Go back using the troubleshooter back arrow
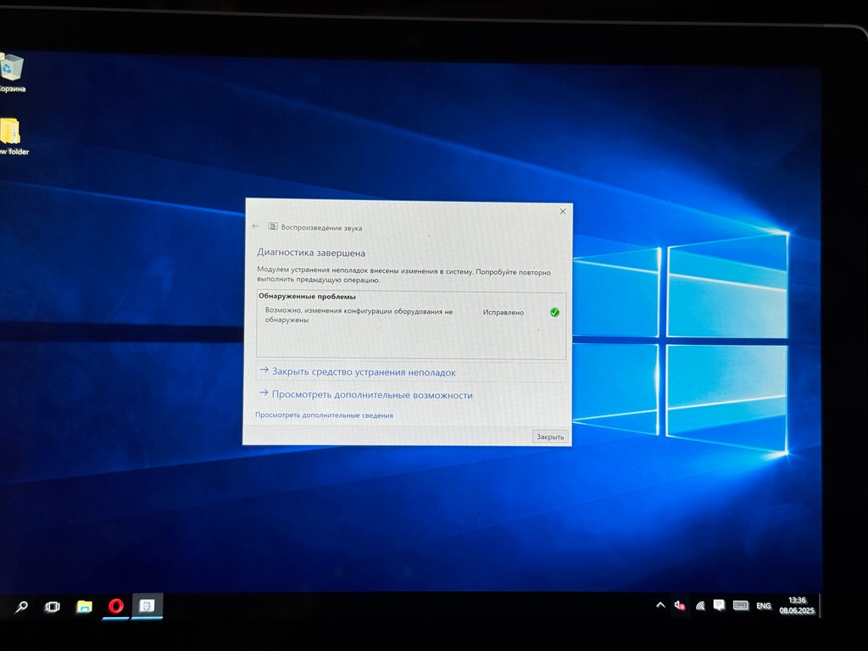Image resolution: width=868 pixels, height=651 pixels. point(255,225)
